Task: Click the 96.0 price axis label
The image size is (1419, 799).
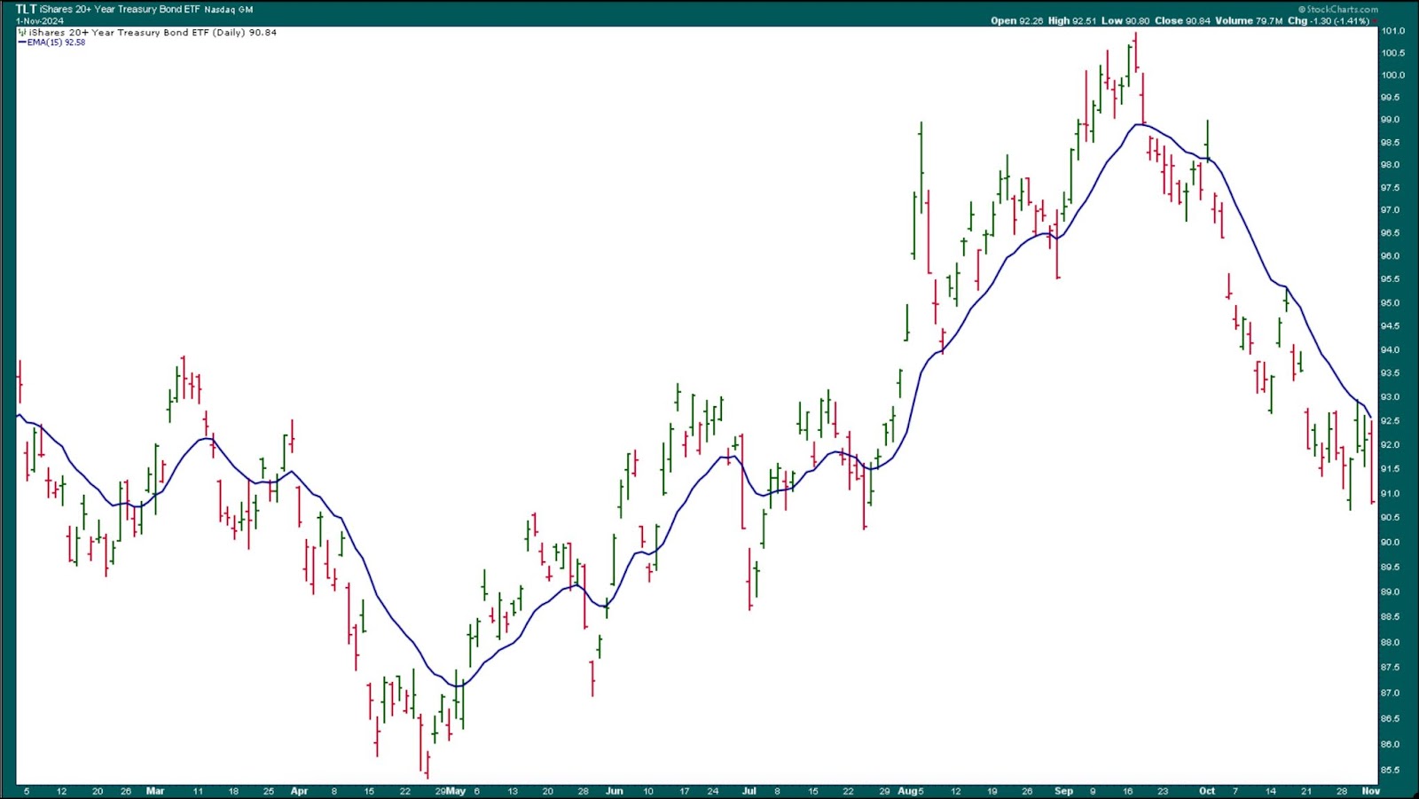Action: [x=1390, y=256]
